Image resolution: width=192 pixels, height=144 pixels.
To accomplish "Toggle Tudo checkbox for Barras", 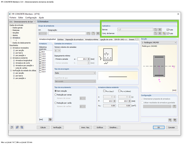I will pos(168,30).
